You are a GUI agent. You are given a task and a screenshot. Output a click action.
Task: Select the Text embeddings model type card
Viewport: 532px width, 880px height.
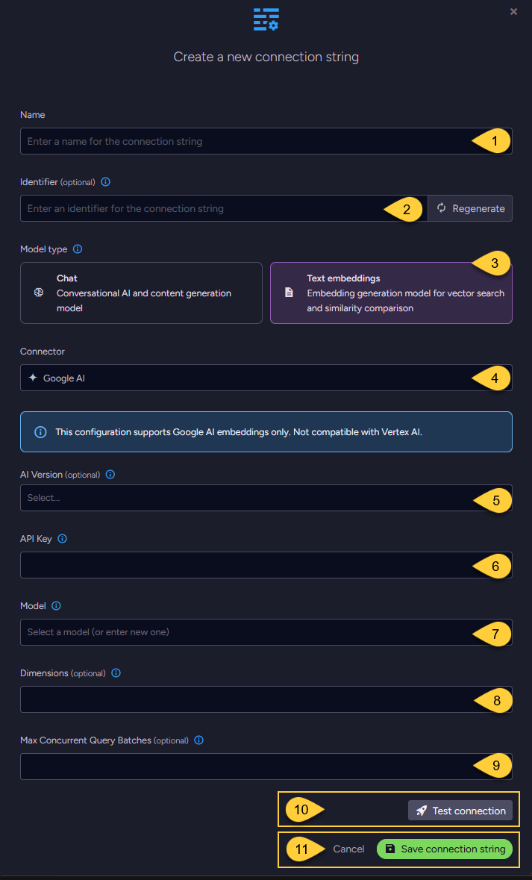391,293
